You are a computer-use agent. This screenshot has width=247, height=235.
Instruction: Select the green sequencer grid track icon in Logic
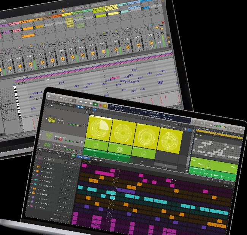pos(47,145)
